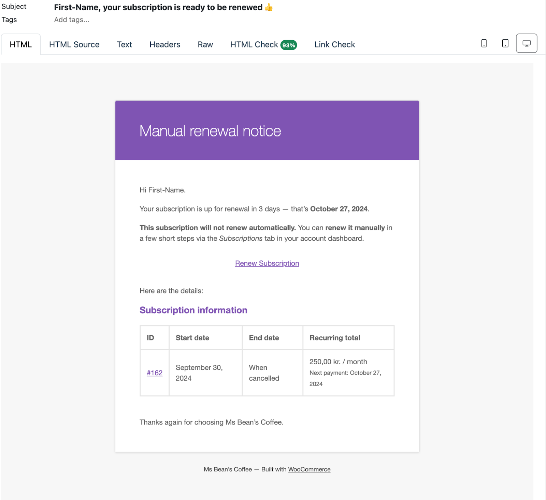Click the Subscription information heading
Image resolution: width=546 pixels, height=500 pixels.
pyautogui.click(x=193, y=310)
